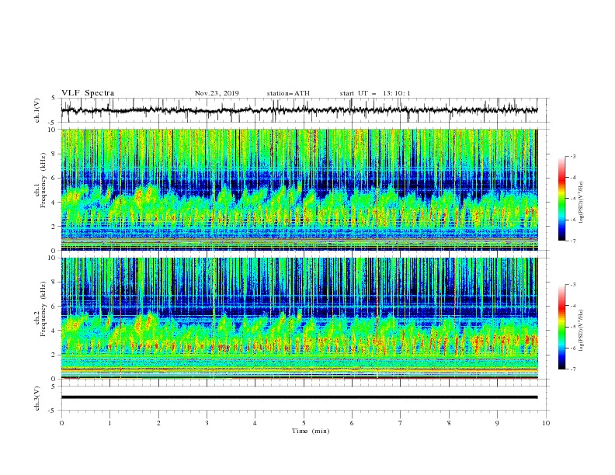Select the date 'Nov.23, 2019' text

pos(217,93)
